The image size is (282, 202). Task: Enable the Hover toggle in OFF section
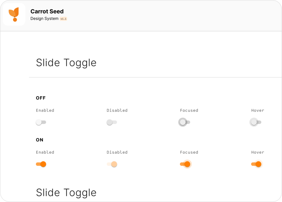pyautogui.click(x=256, y=122)
